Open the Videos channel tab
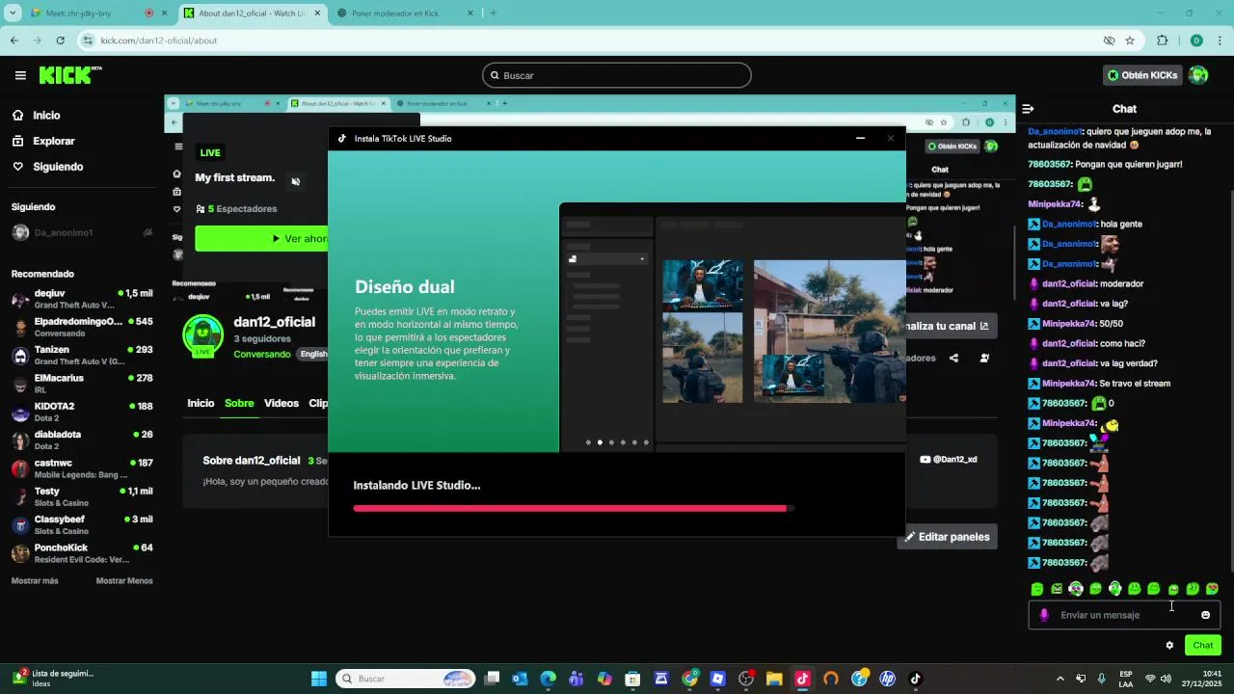Image resolution: width=1234 pixels, height=694 pixels. [282, 404]
